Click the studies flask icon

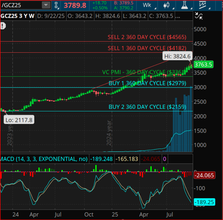[x=185, y=5]
